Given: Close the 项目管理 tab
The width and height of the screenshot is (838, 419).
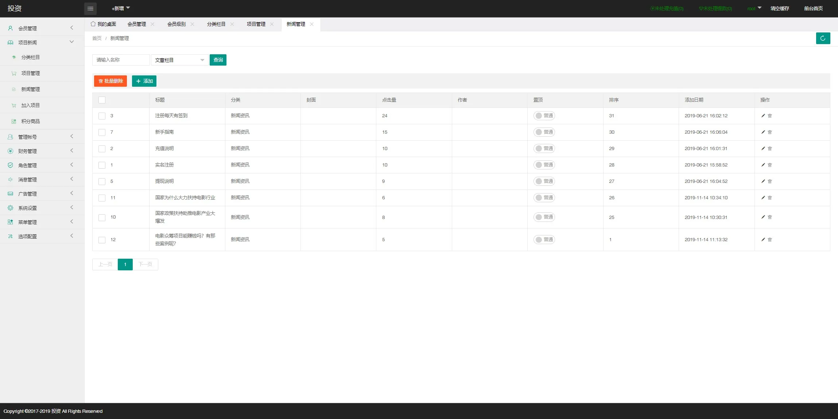Looking at the screenshot, I should 272,24.
